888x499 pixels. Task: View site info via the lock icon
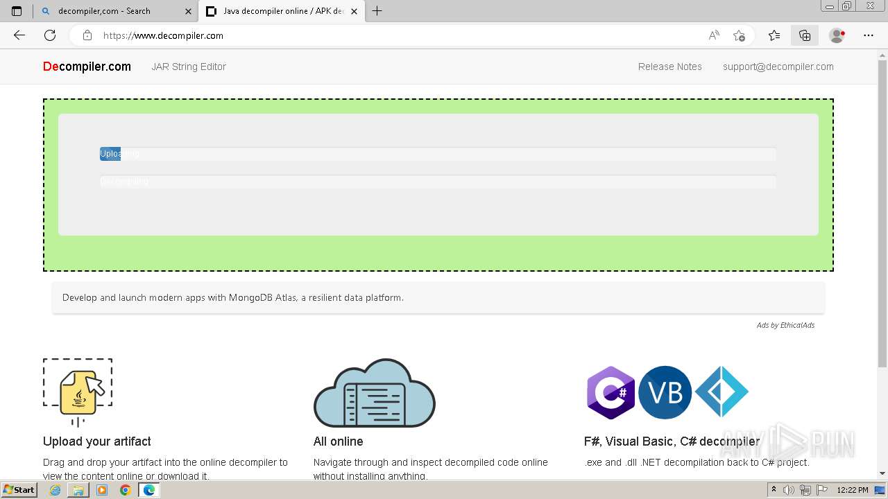coord(87,35)
